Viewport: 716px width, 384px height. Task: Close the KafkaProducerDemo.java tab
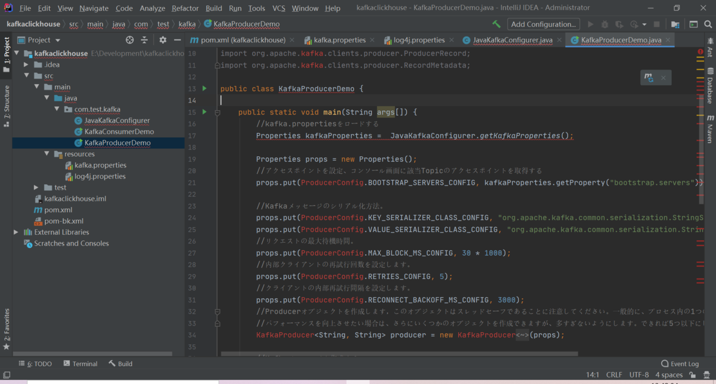[668, 40]
